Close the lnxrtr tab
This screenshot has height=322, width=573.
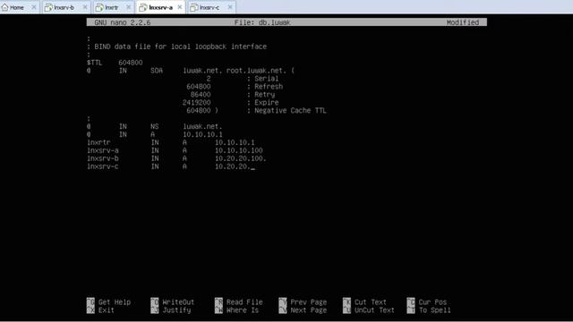(x=128, y=7)
